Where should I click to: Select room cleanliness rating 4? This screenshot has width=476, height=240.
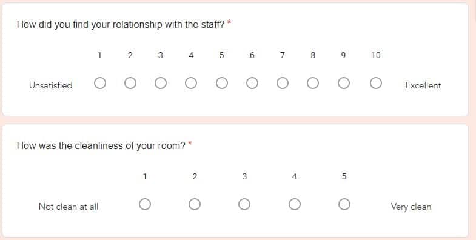pos(295,204)
